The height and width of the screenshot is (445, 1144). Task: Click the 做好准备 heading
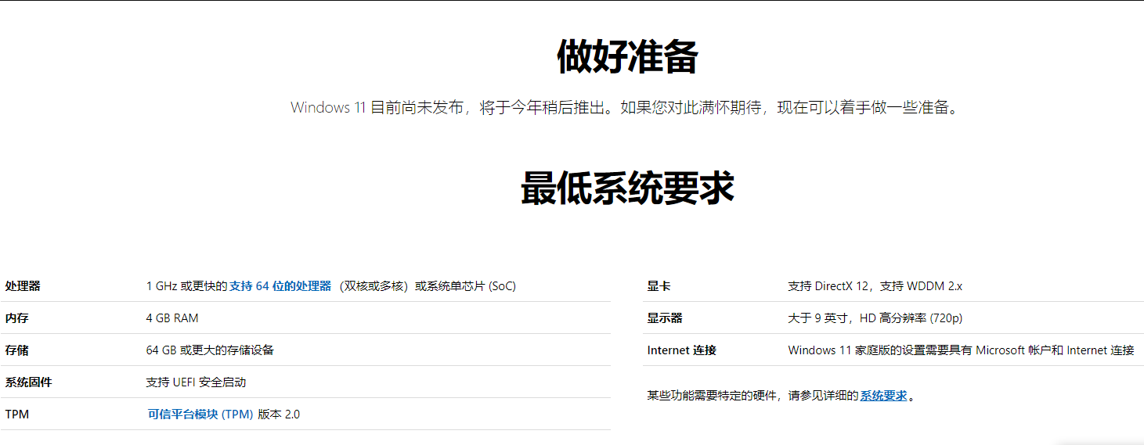(x=627, y=57)
